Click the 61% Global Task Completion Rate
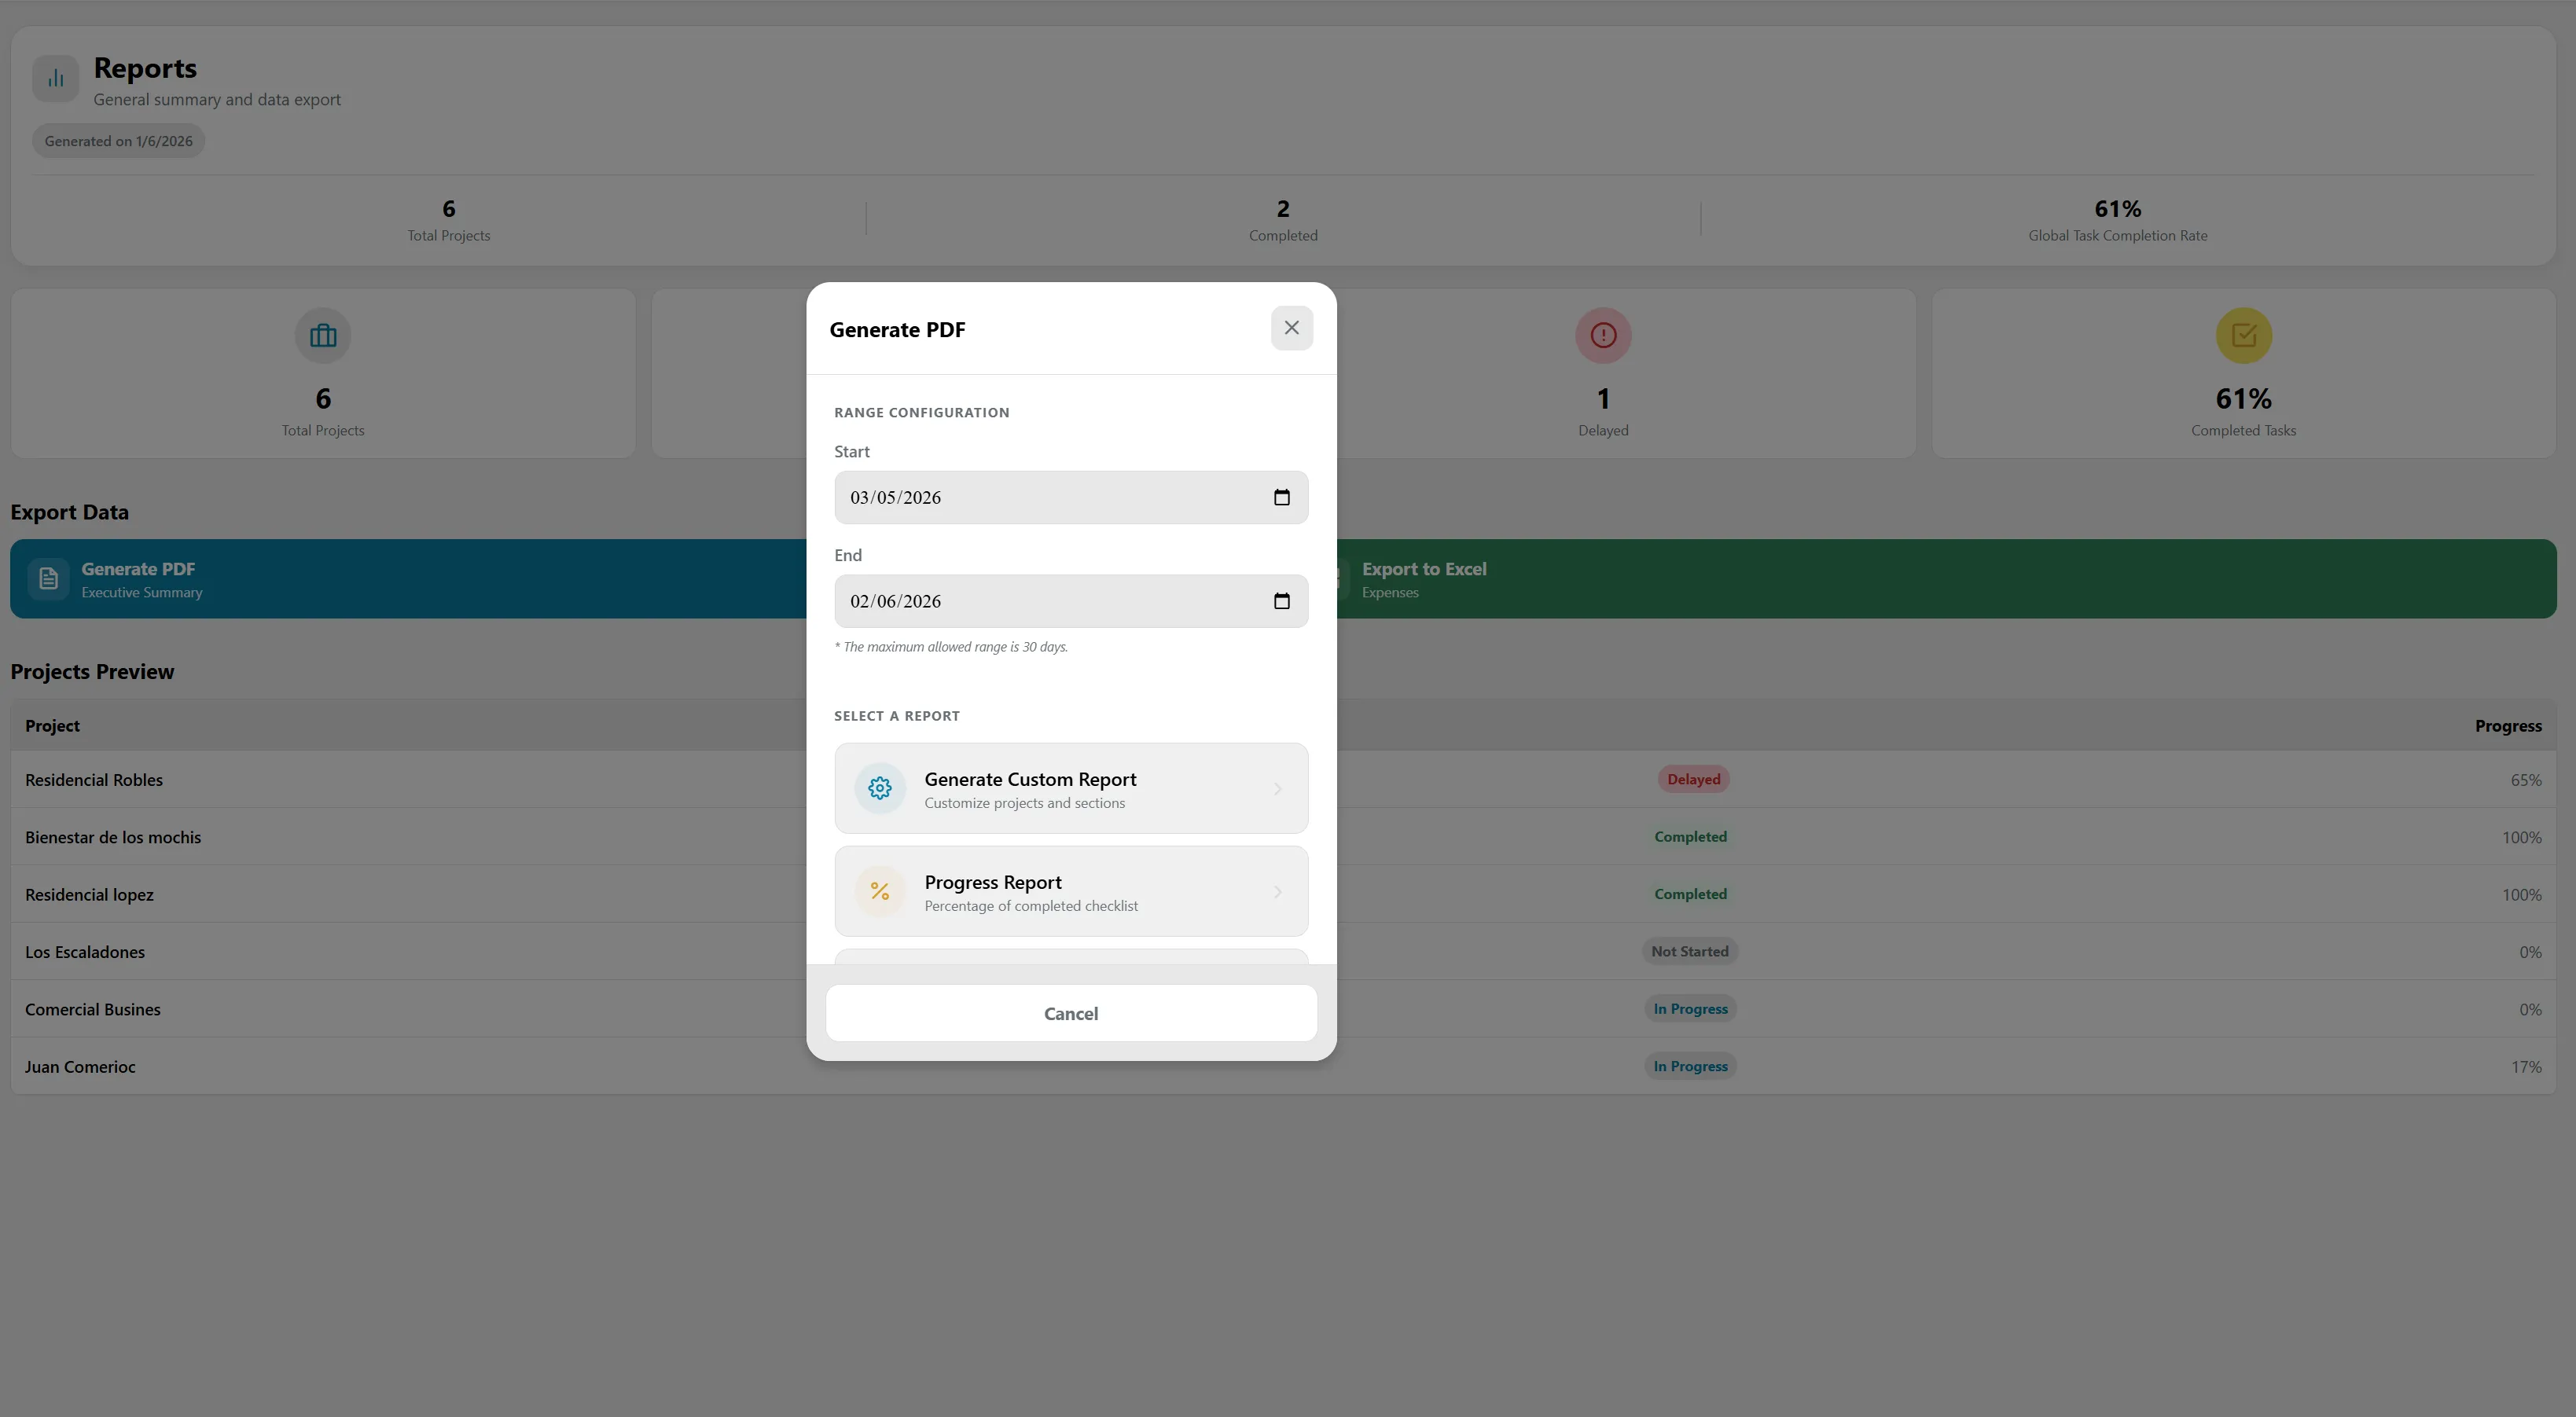This screenshot has width=2576, height=1417. [2117, 220]
